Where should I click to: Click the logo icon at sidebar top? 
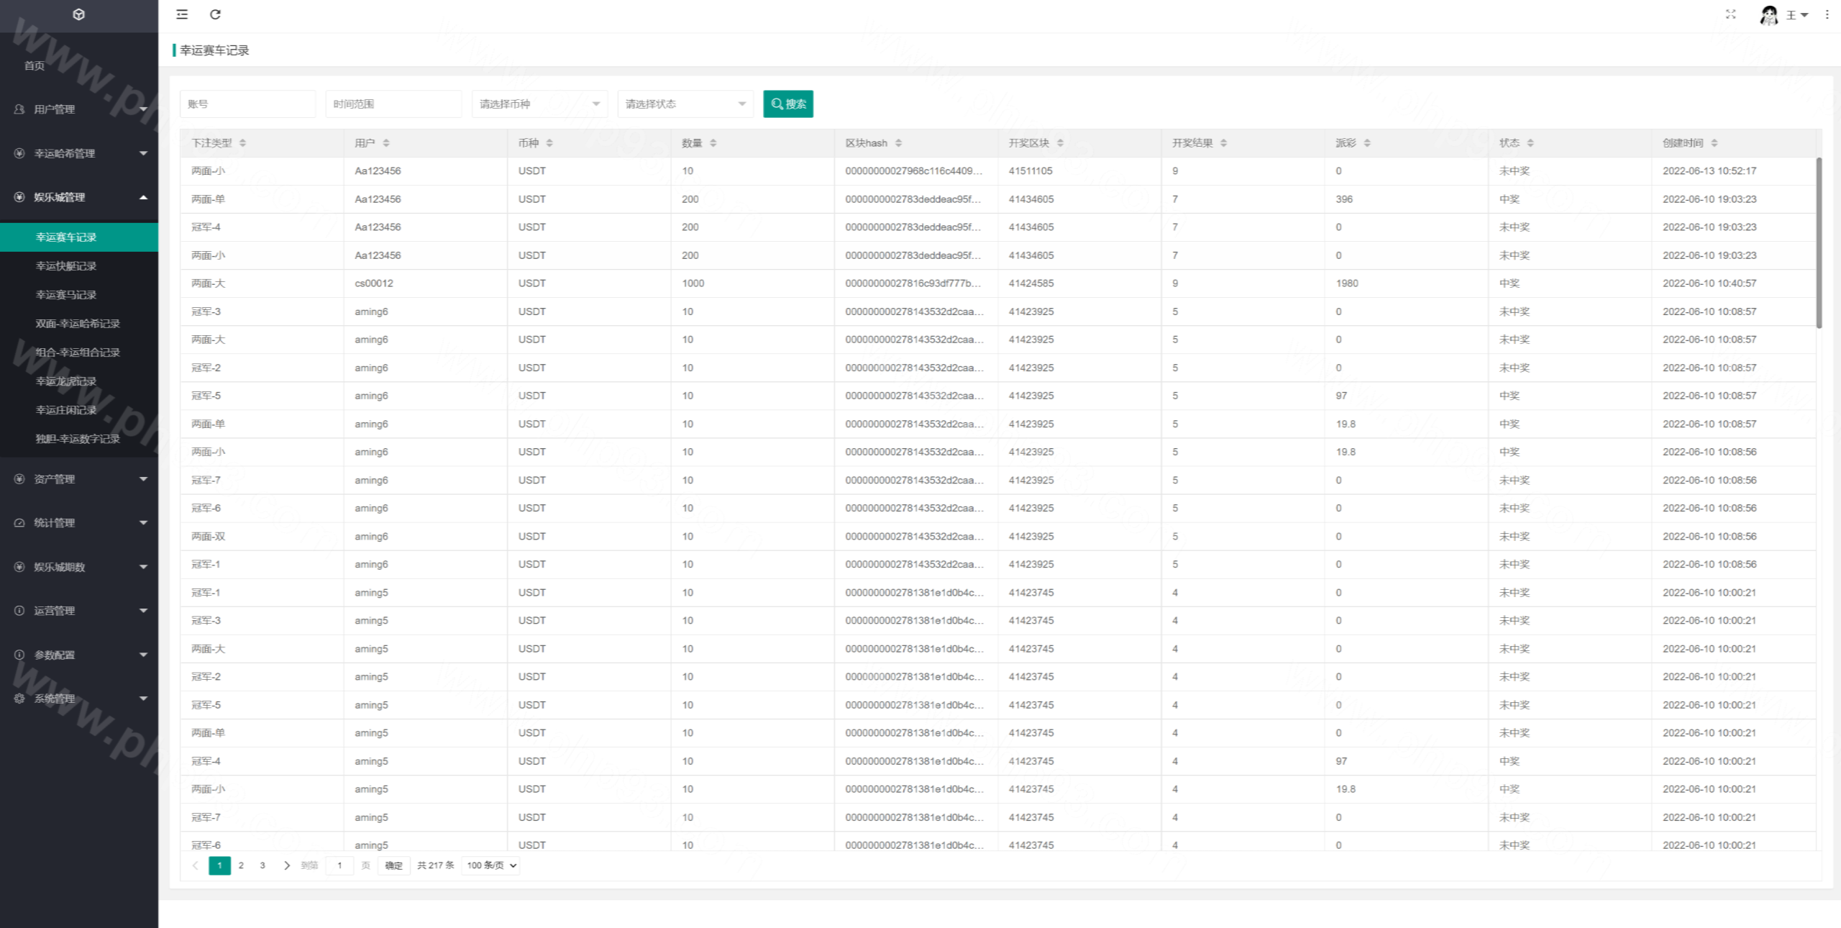pos(79,14)
